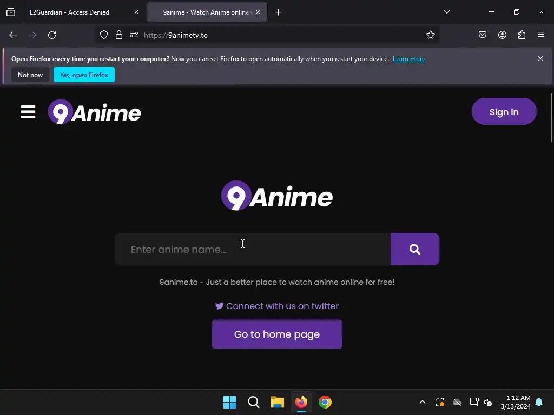
Task: Open a new tab with plus button
Action: [x=279, y=12]
